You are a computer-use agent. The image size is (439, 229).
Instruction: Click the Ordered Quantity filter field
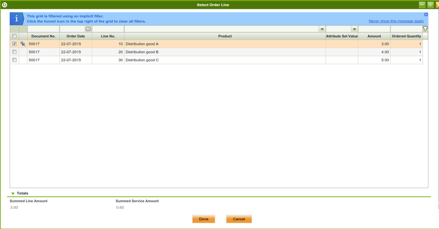[x=407, y=29]
